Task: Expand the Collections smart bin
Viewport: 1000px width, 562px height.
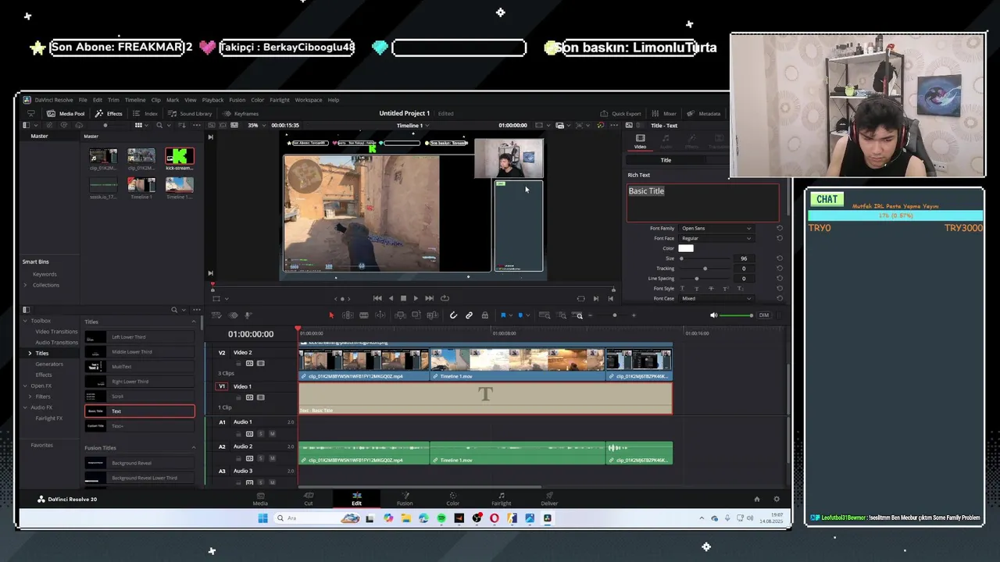Action: (26, 285)
